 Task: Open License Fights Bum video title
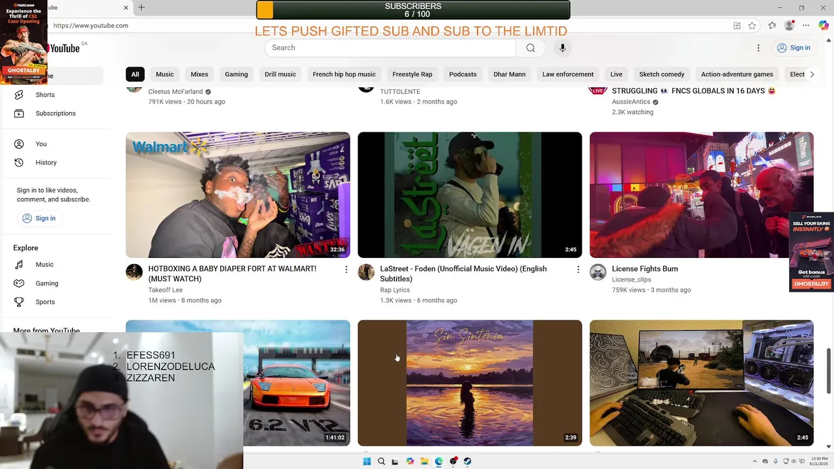pos(645,268)
